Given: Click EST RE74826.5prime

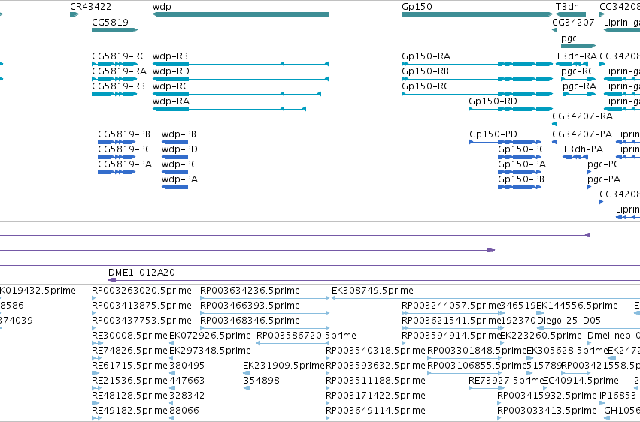Looking at the screenshot, I should point(130,351).
